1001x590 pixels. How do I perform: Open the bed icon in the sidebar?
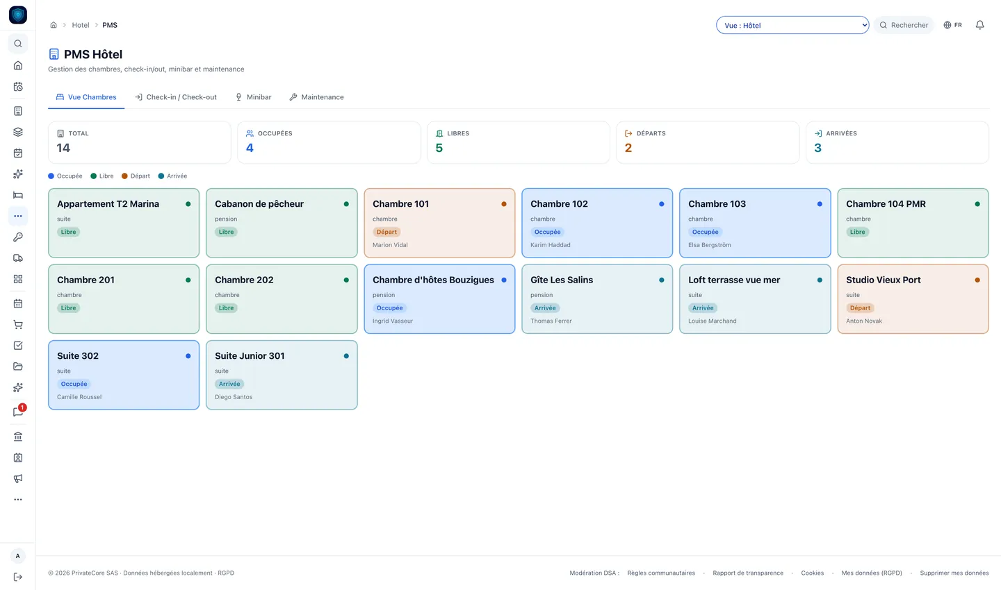pos(18,195)
